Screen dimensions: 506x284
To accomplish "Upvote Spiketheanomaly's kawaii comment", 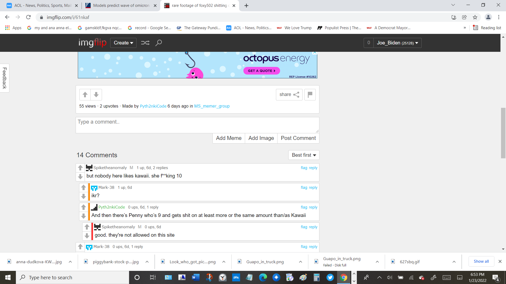I will coord(80,168).
